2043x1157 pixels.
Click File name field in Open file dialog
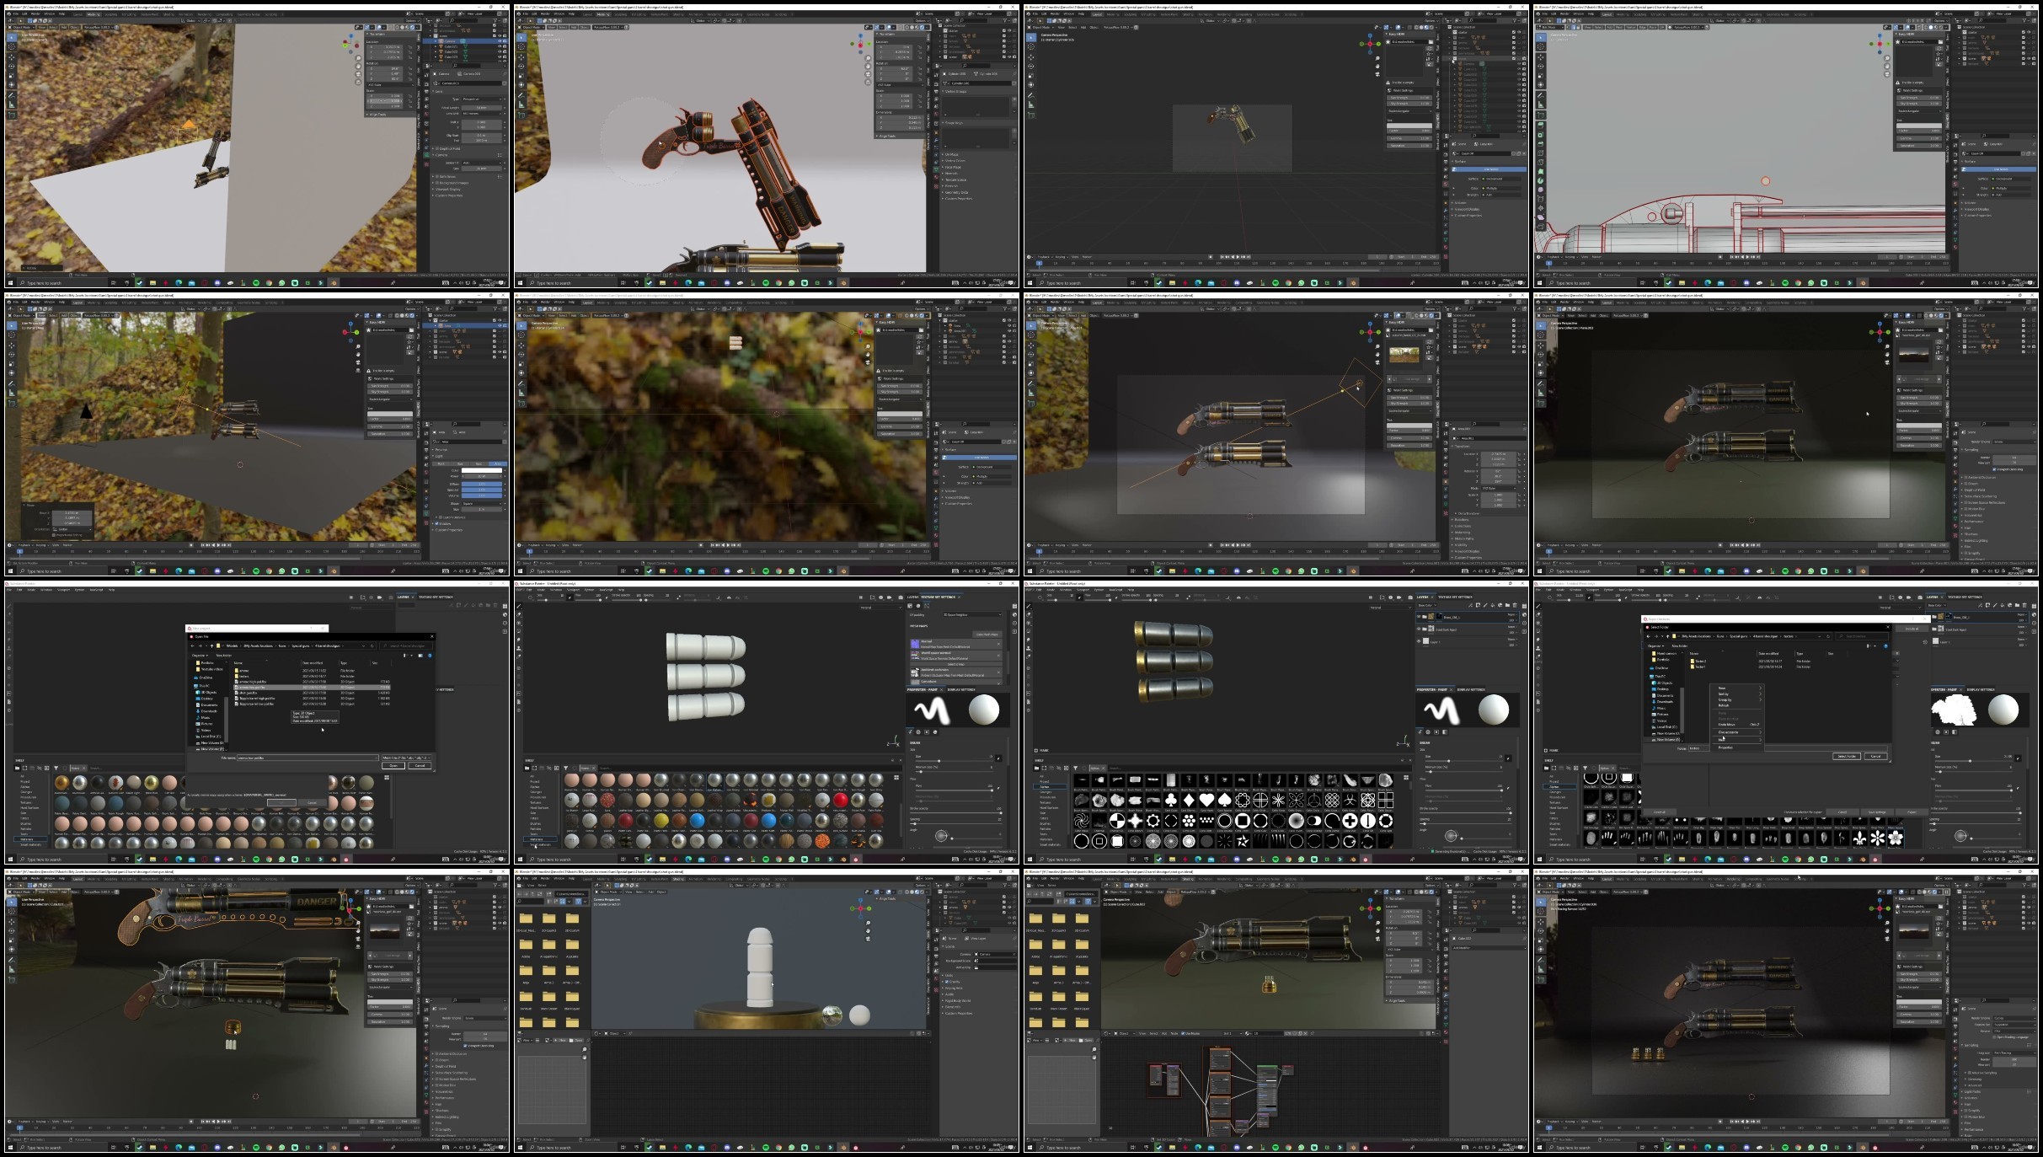(x=308, y=758)
